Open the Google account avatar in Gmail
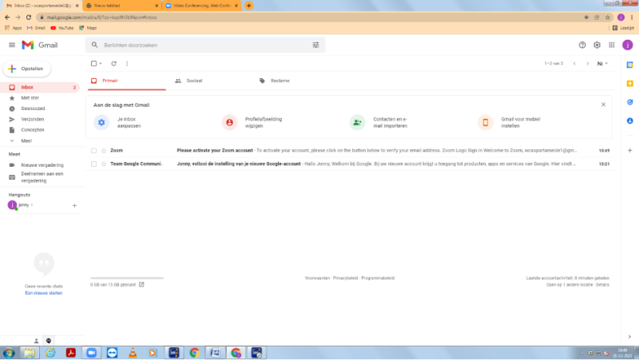 [628, 45]
